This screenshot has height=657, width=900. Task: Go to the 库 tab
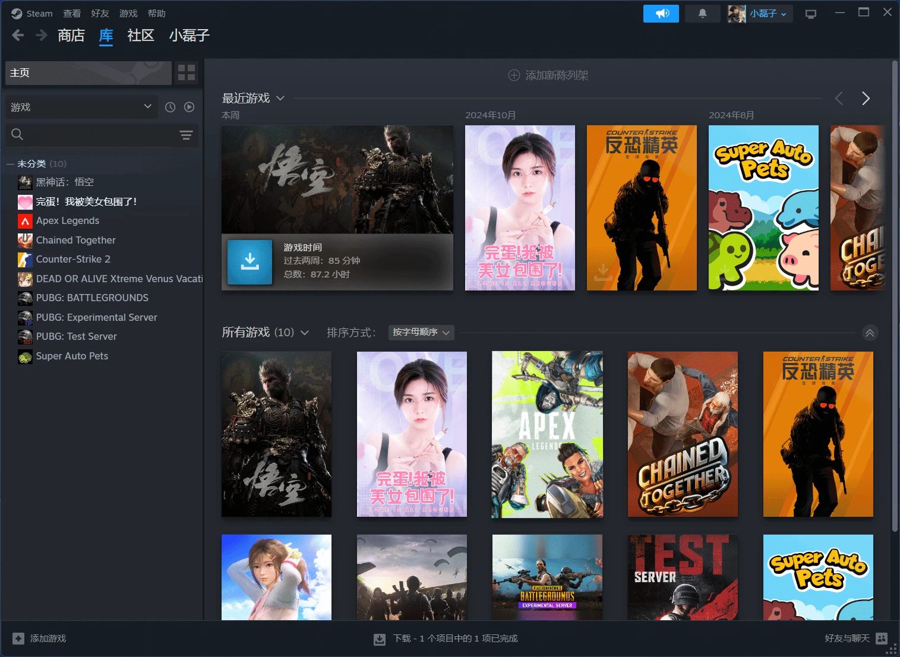106,36
